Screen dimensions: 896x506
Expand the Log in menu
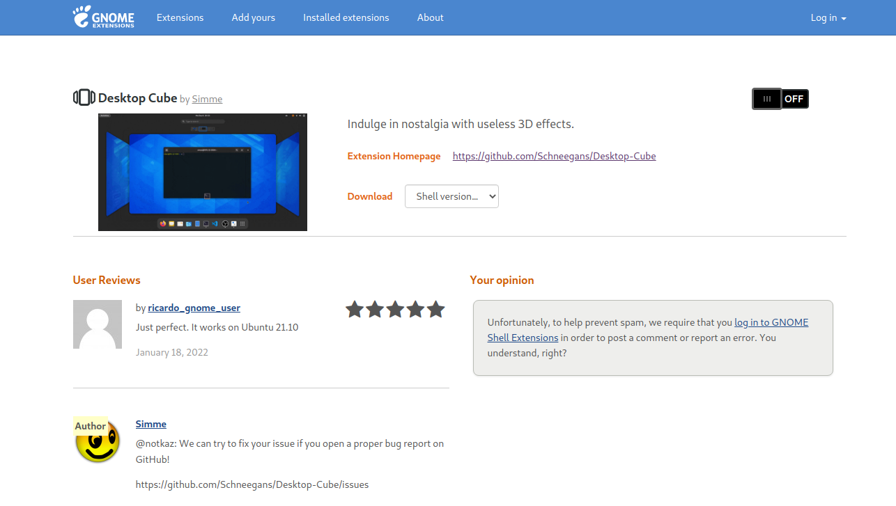(828, 17)
